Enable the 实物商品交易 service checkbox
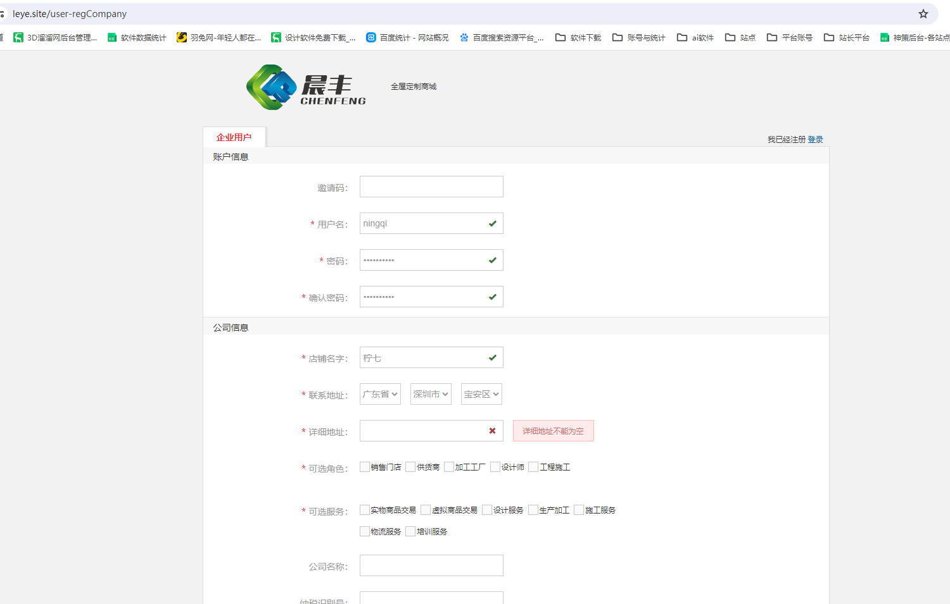Screen dimensions: 950x604 click(365, 510)
